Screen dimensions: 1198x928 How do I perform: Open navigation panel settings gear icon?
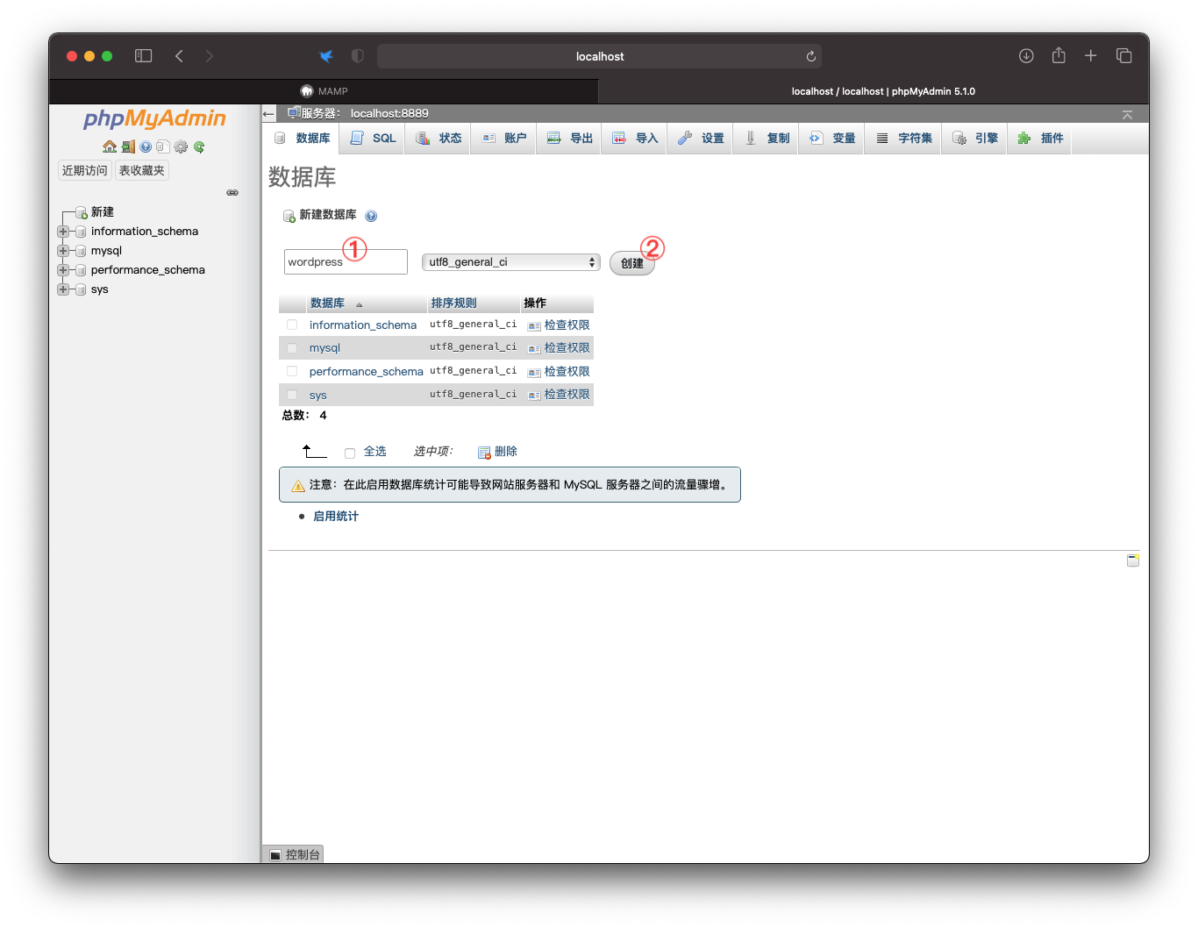181,147
